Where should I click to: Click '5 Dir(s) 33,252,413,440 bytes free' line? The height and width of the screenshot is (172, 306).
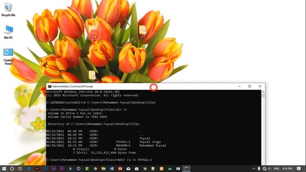point(104,153)
